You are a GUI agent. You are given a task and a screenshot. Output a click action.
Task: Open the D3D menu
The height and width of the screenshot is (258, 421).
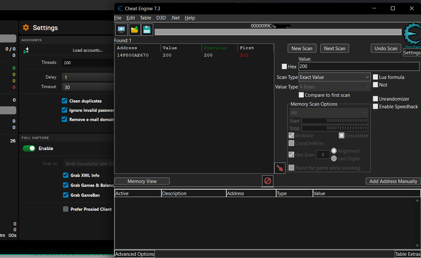161,18
